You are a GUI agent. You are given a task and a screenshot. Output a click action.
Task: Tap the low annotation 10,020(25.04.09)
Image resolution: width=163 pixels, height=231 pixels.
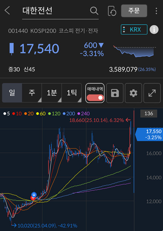click(x=47, y=226)
